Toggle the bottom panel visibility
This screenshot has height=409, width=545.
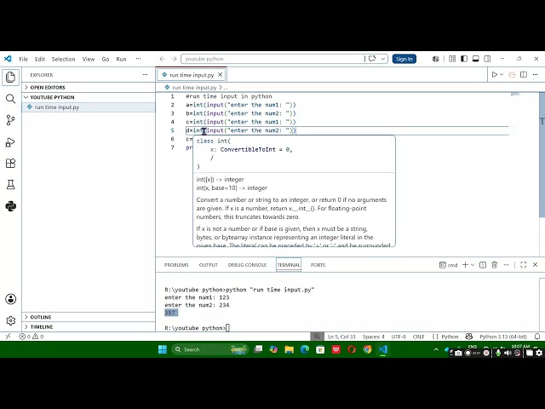coord(475,59)
